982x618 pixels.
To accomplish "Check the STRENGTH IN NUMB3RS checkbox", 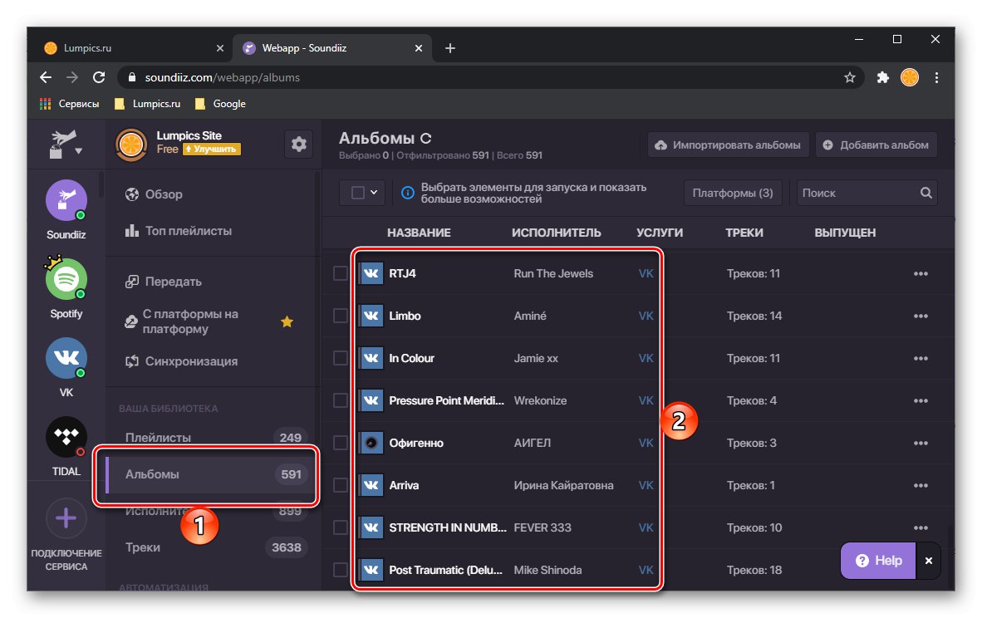I will click(340, 527).
